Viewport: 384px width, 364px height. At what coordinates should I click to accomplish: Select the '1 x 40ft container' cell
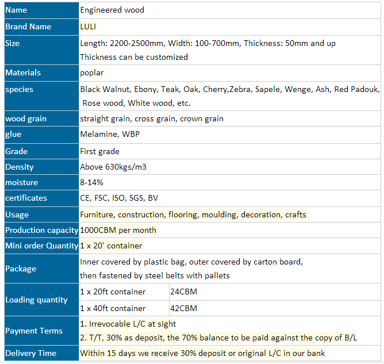[x=113, y=308]
